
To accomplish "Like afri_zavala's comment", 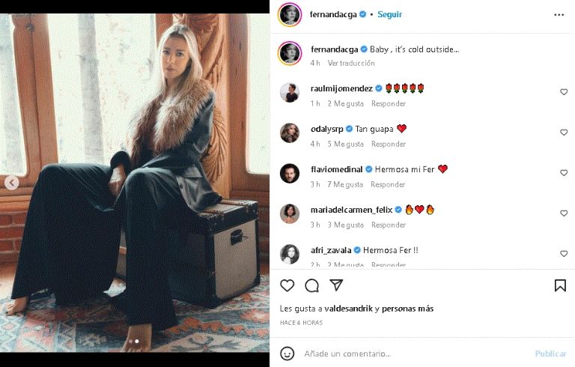I will [x=564, y=254].
